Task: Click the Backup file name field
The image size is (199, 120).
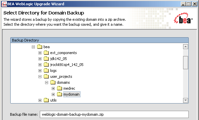Action: tap(114, 114)
